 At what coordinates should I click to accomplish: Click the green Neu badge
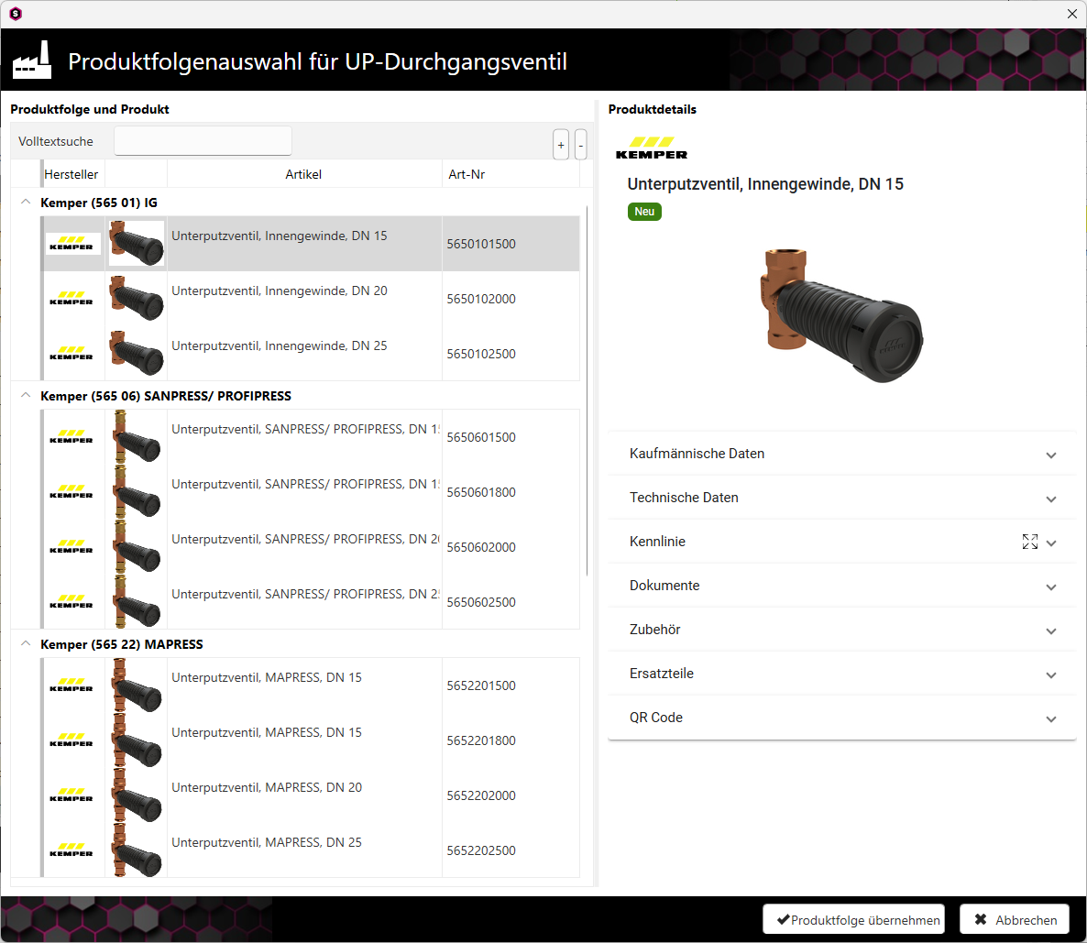click(644, 212)
